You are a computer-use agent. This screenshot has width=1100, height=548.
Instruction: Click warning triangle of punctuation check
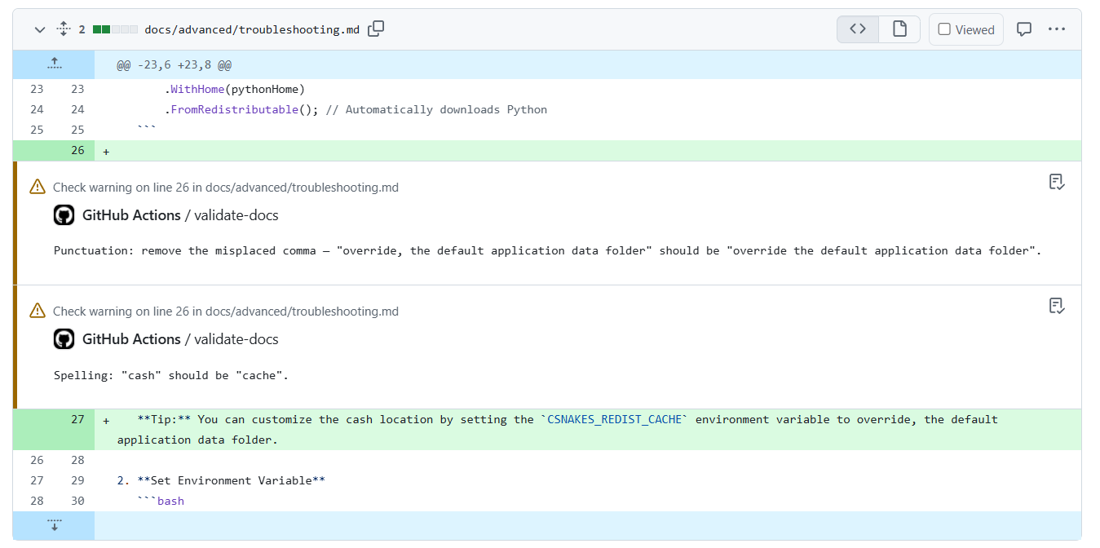38,187
